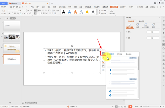Screen dimensions: 165x108
Task: Toggle the left-align button
Action: pyautogui.click(x=35, y=13)
